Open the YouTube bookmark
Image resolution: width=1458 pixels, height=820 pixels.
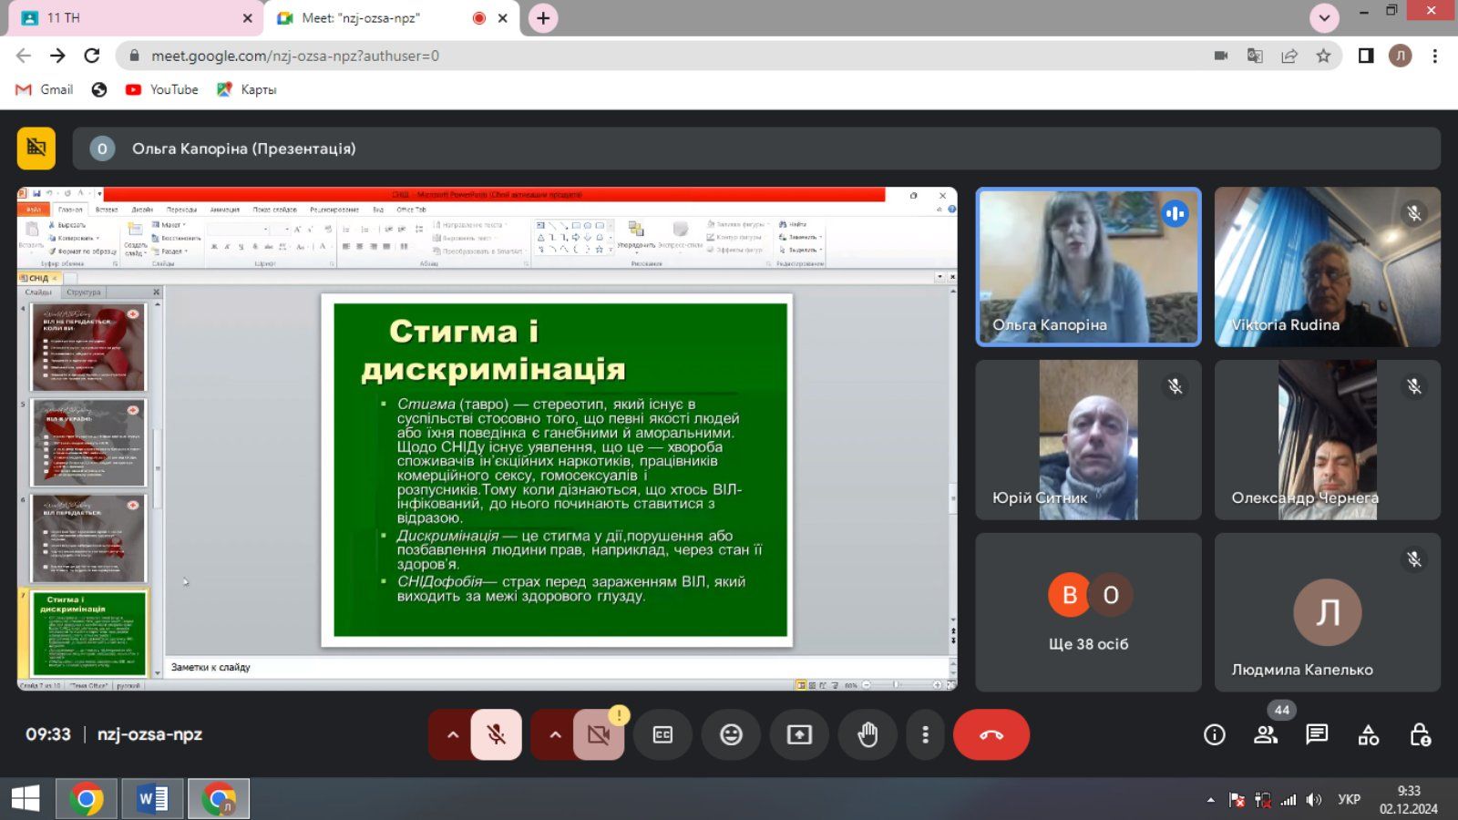click(162, 89)
